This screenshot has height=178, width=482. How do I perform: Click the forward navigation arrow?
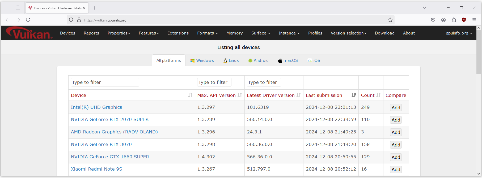click(x=18, y=20)
